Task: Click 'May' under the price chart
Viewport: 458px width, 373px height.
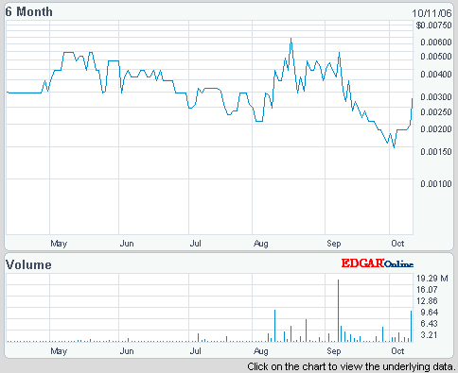Action: (59, 244)
